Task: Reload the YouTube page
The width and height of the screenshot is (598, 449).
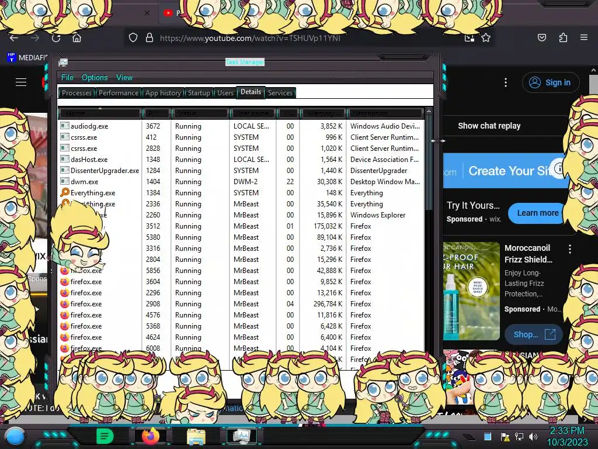Action: click(56, 38)
